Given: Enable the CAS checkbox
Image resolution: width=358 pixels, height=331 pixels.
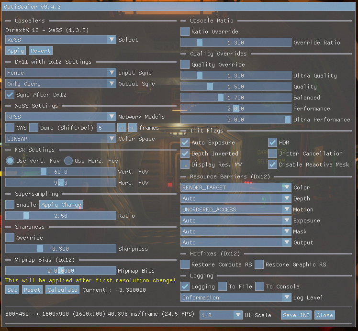Looking at the screenshot, I should click(x=10, y=128).
